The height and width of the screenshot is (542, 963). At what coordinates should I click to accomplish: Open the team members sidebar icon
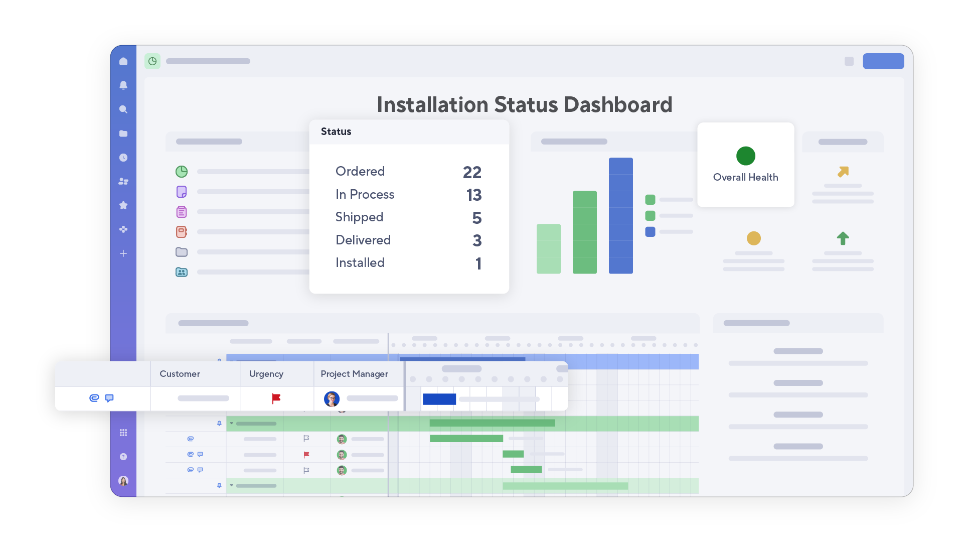pos(123,181)
